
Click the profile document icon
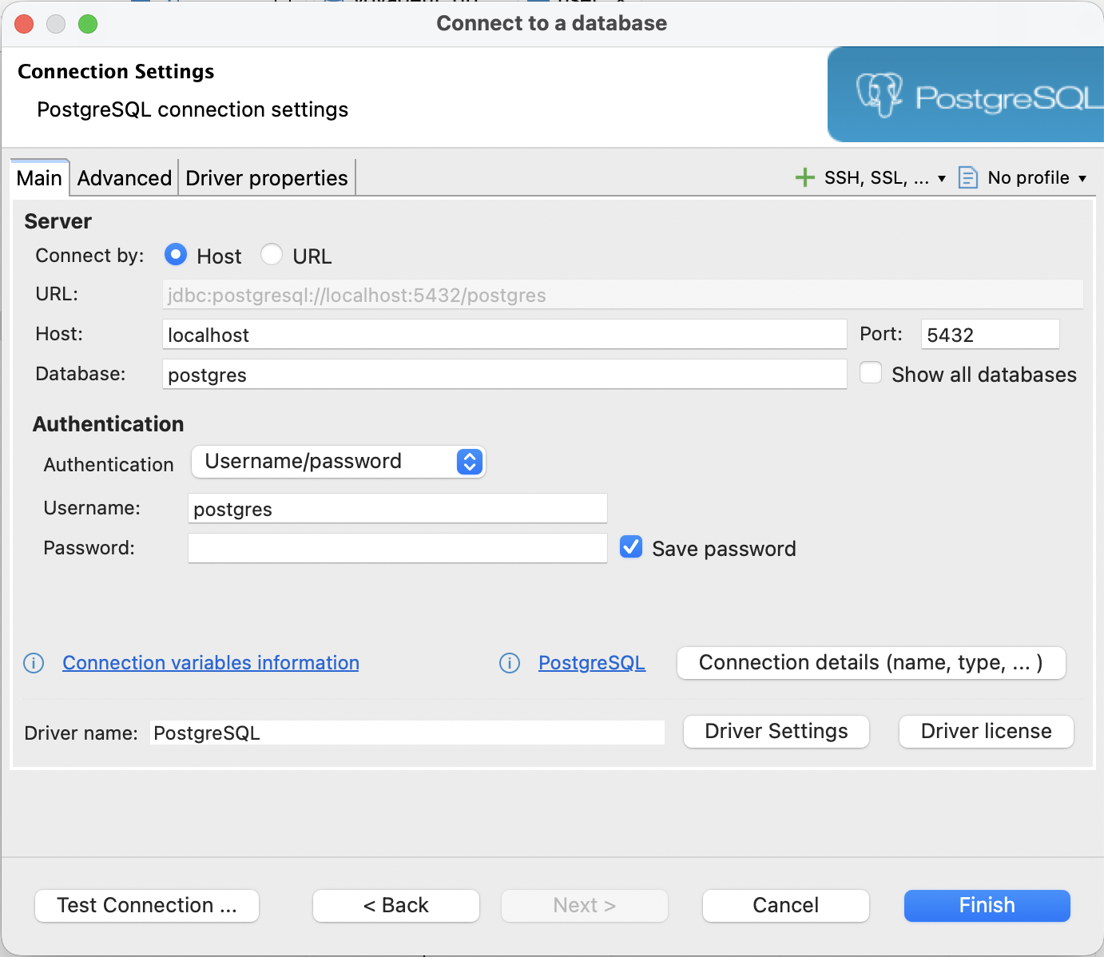[967, 177]
